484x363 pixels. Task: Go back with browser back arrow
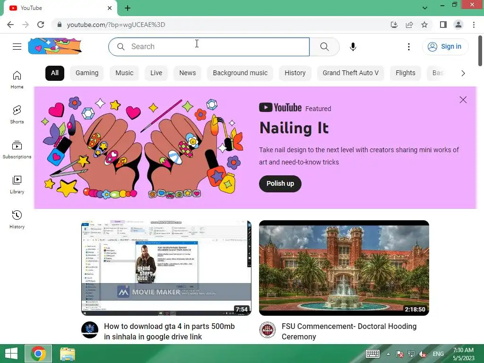coord(10,25)
